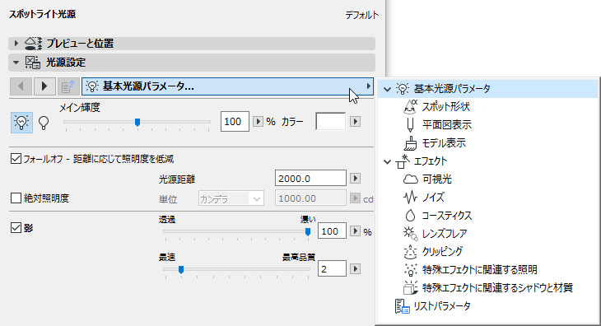Viewport: 601px width, 326px height.
Task: Click the コースティクス droplet icon
Action: coord(410,216)
